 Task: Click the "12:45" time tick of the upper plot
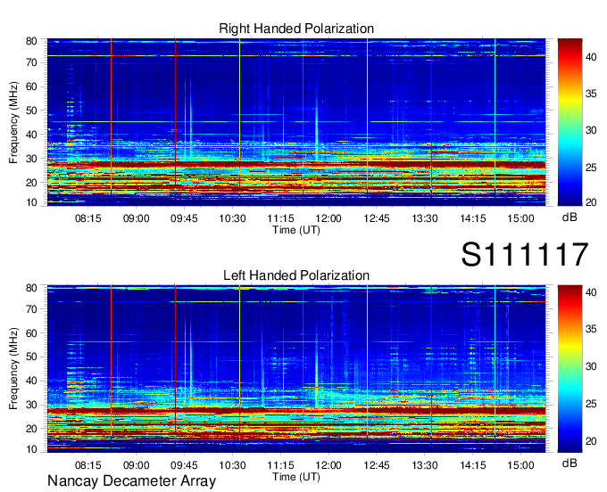(x=377, y=218)
